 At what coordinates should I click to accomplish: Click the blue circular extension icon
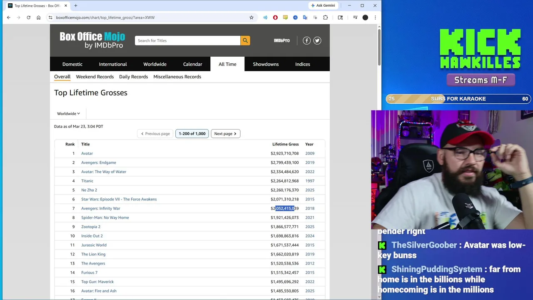[295, 17]
